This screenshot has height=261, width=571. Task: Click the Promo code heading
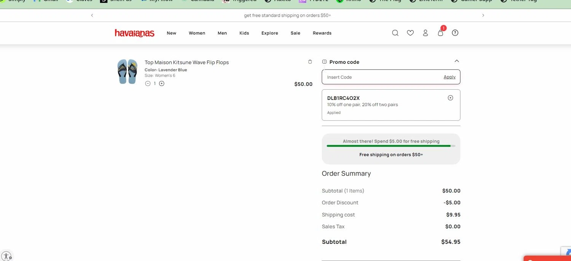[x=345, y=62]
